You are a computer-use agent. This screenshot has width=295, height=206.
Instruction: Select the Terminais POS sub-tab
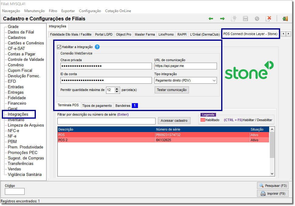[x=68, y=105]
